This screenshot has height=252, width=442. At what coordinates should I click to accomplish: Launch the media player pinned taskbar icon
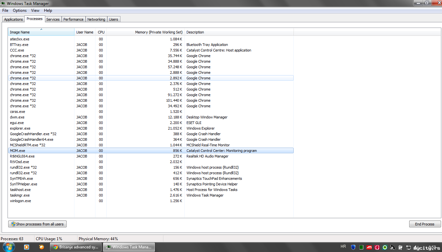[x=27, y=247]
